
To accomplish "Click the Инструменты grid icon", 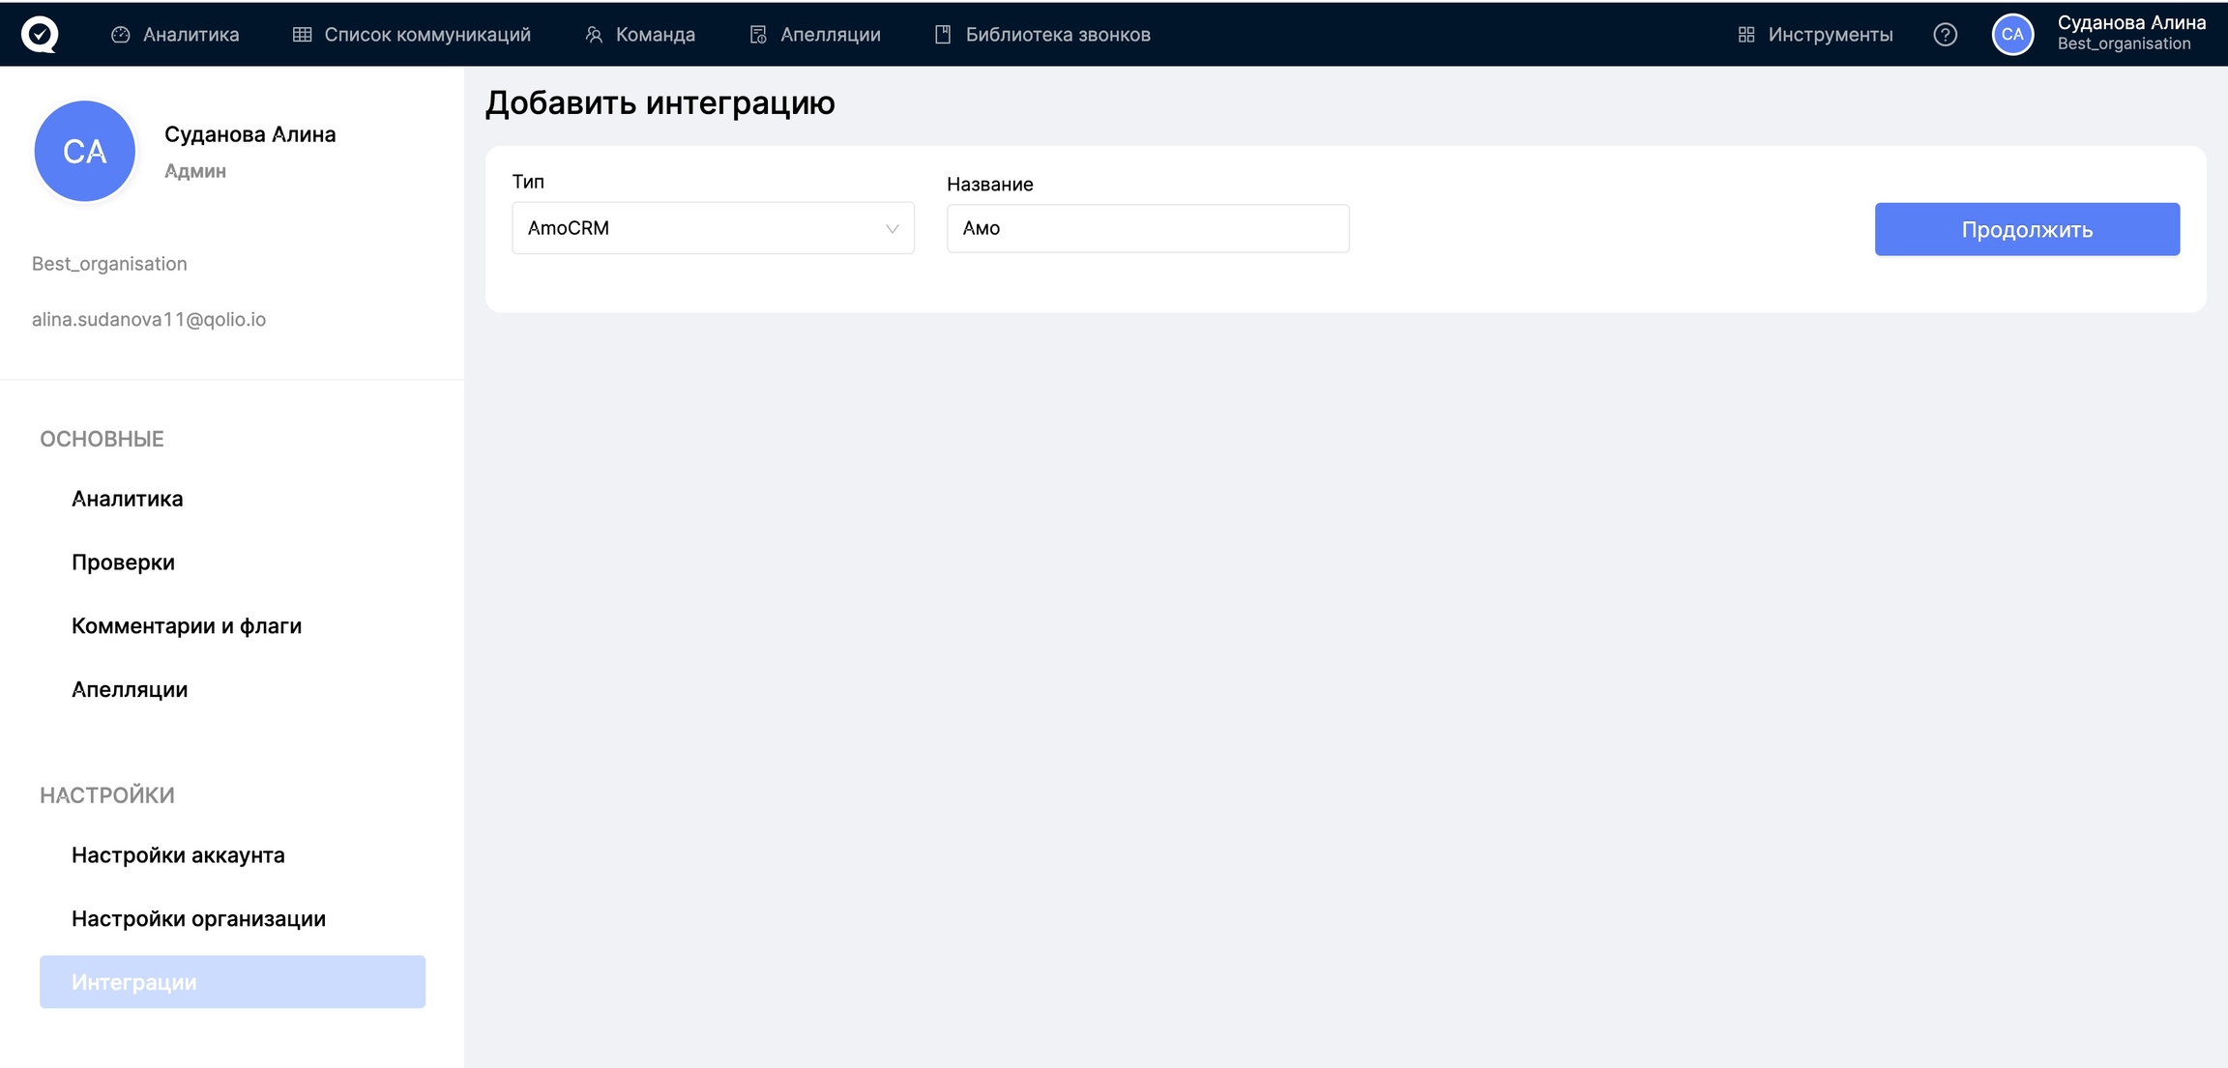I will tap(1745, 35).
